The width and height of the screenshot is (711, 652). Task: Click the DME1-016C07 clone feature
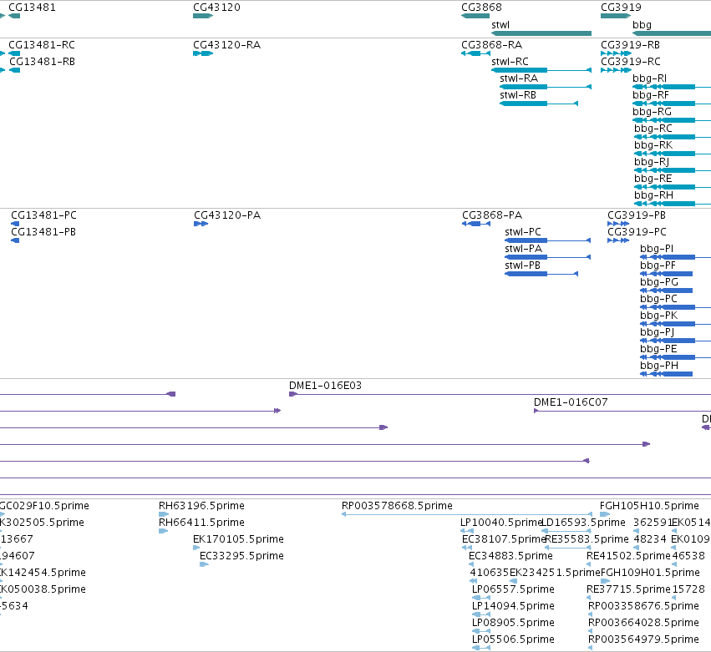click(x=571, y=402)
